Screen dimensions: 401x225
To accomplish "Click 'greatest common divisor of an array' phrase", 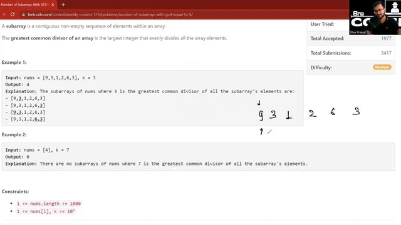I will point(52,38).
